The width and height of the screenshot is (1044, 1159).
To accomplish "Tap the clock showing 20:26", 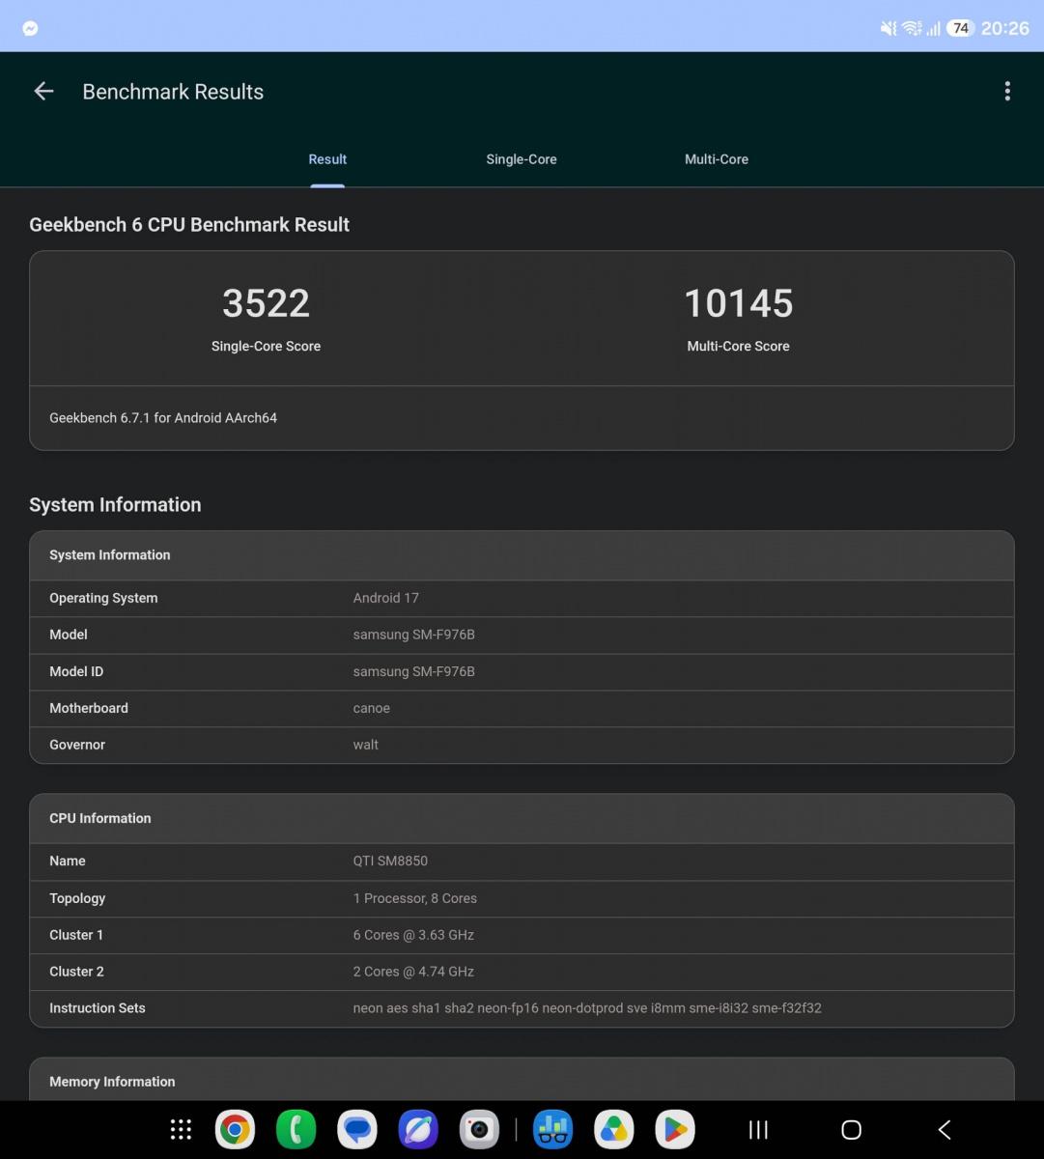I will 1005,28.
